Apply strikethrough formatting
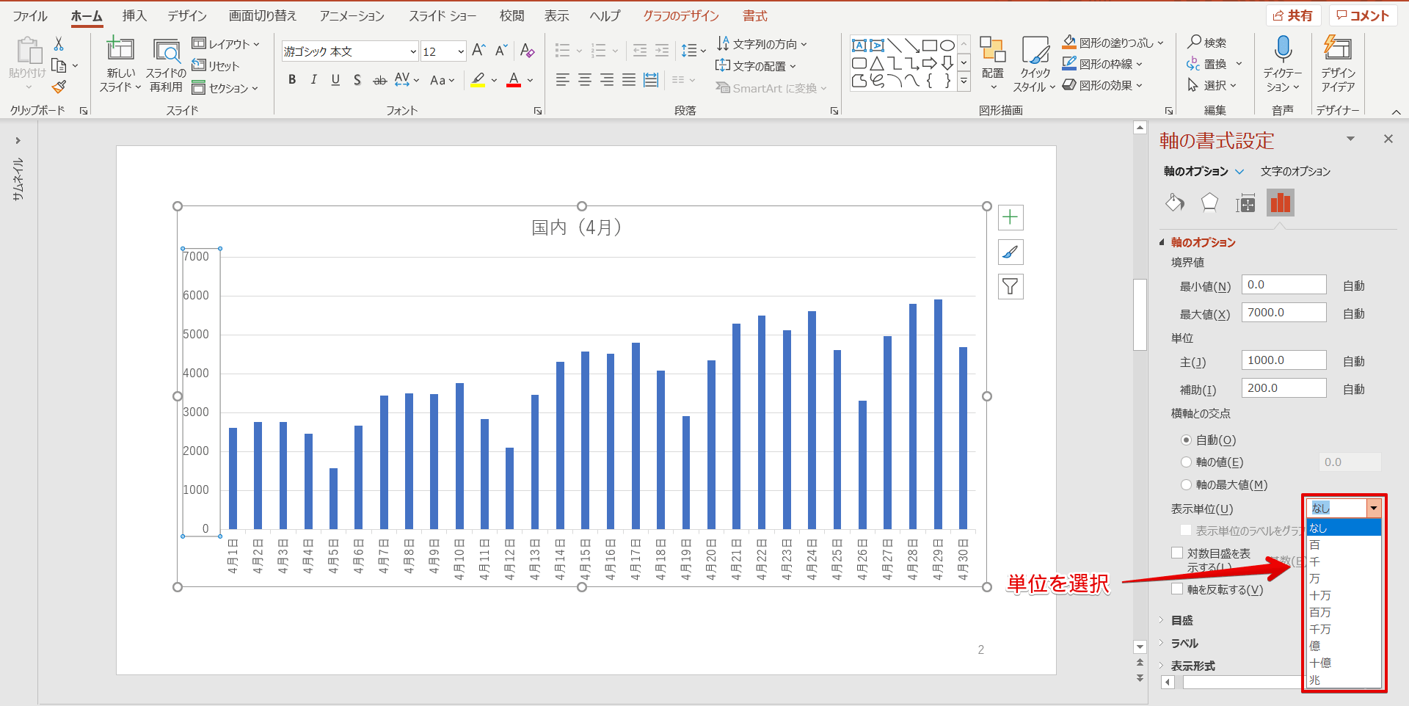 coord(379,80)
